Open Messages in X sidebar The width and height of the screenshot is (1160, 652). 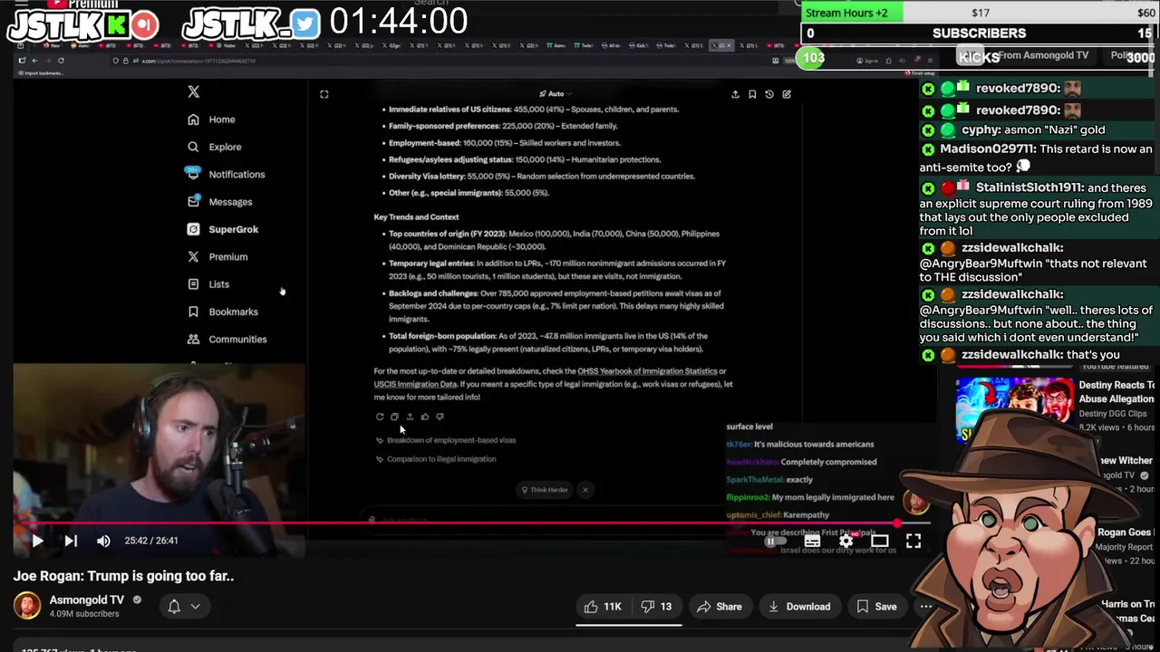pos(219,202)
